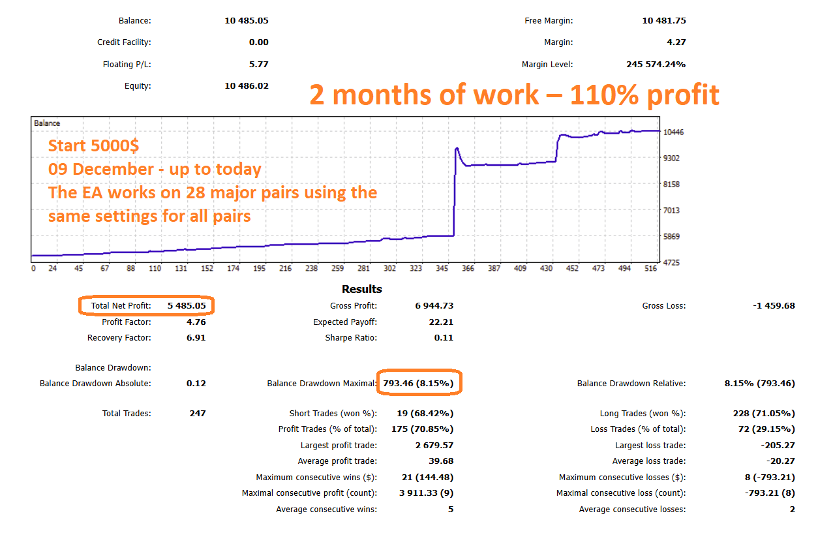Click the Profit Factor value 4.76
This screenshot has width=818, height=548.
196,322
